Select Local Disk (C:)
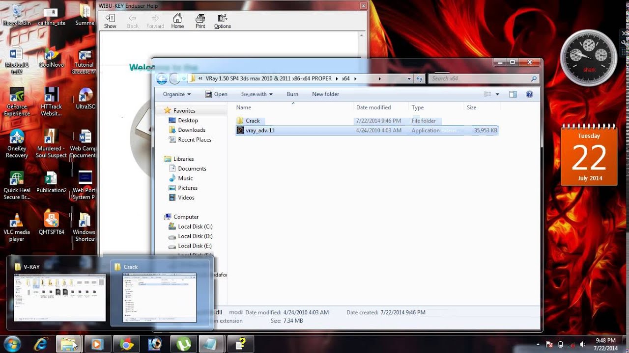Screen dimensions: 629x353 point(195,227)
